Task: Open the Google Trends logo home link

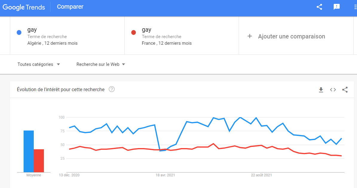Action: pyautogui.click(x=24, y=7)
